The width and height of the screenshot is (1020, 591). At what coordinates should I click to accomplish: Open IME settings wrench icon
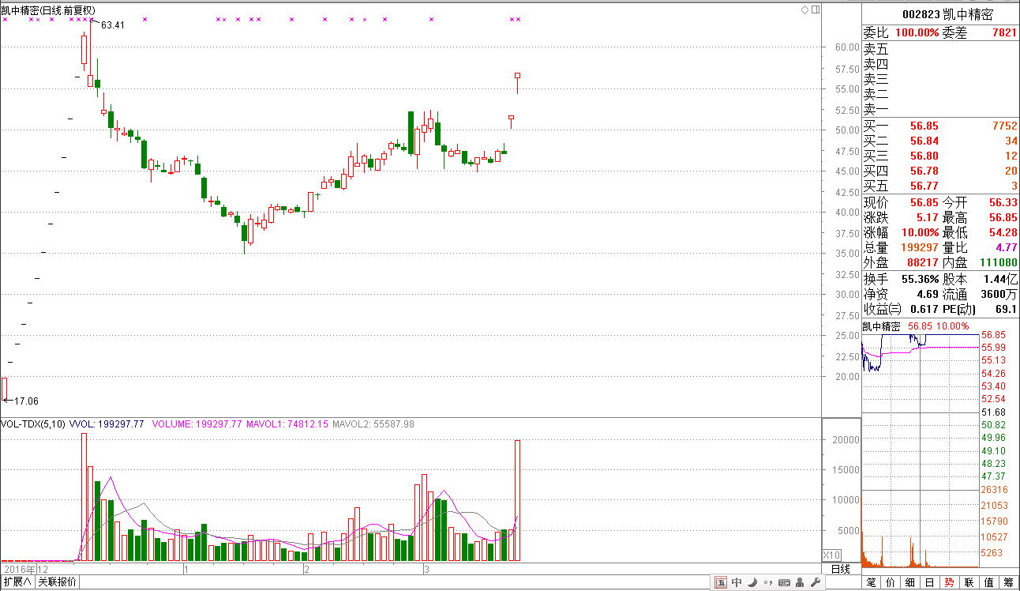(x=815, y=583)
